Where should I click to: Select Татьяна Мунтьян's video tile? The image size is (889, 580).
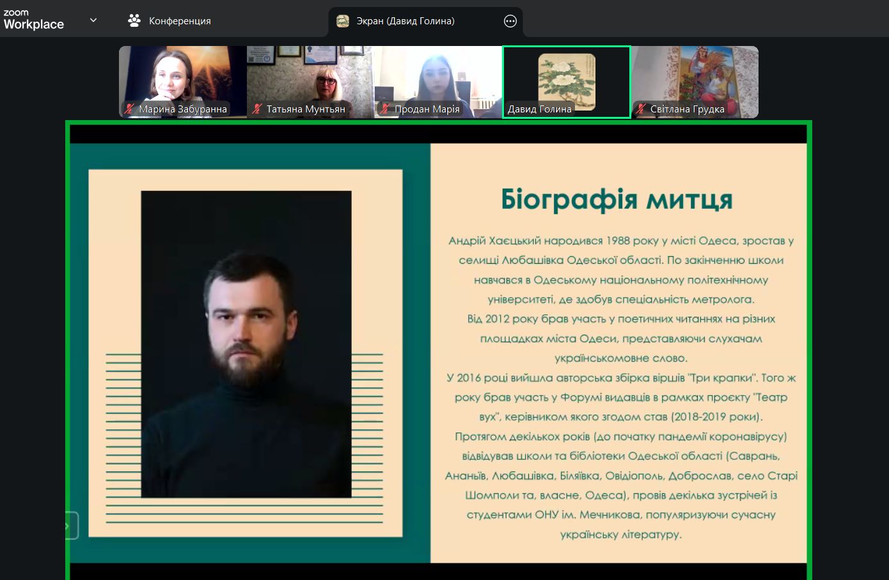point(310,77)
